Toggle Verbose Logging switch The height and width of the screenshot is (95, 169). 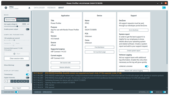coord(147,66)
